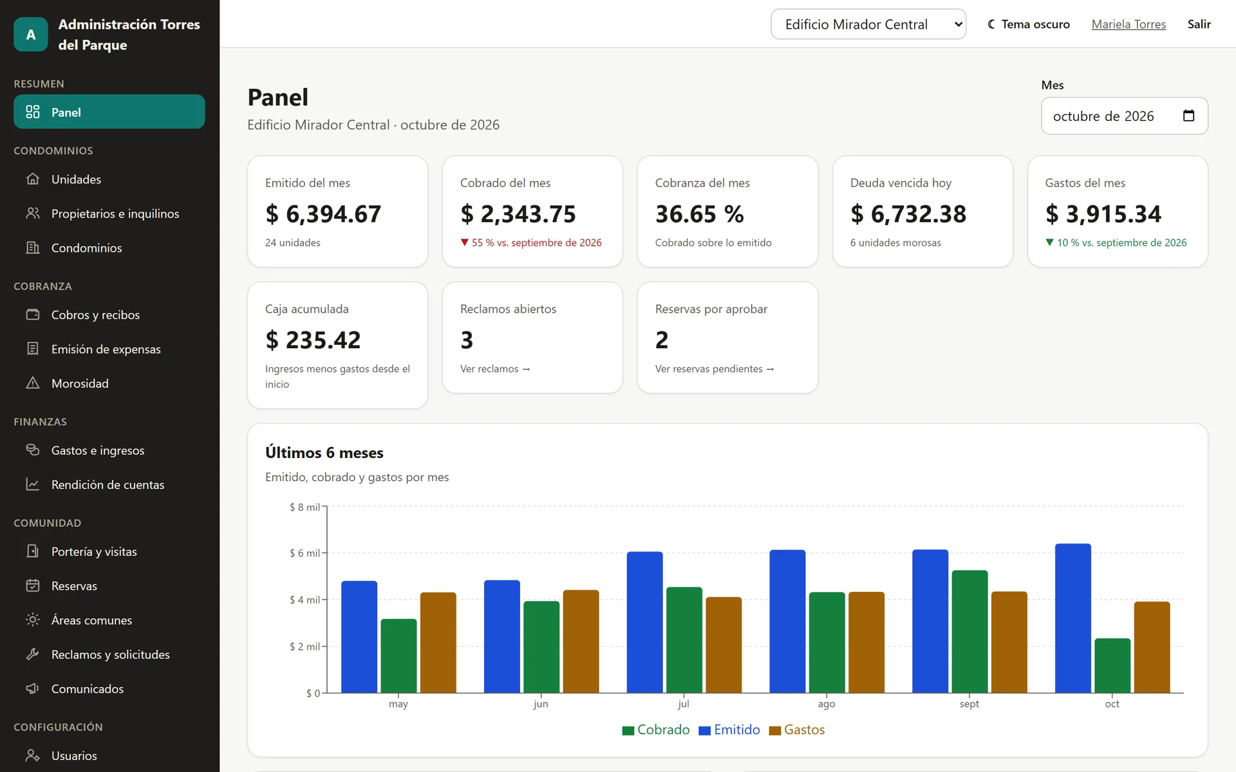Go to Morosidad section
Viewport: 1236px width, 772px height.
click(x=109, y=383)
